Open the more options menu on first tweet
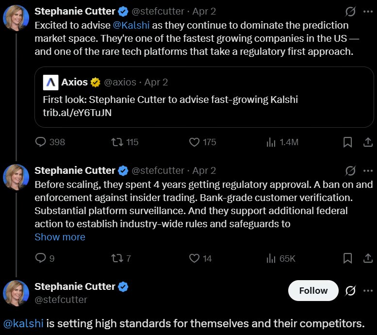 click(x=368, y=11)
